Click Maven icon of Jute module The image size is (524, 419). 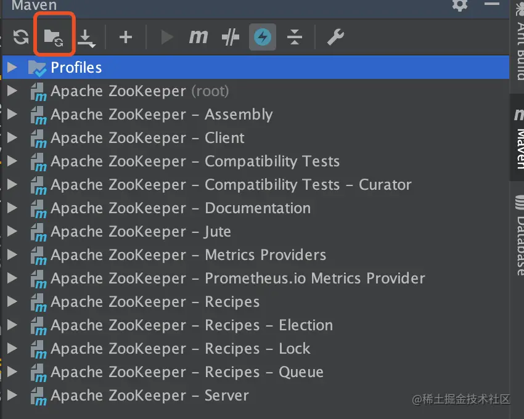point(38,232)
